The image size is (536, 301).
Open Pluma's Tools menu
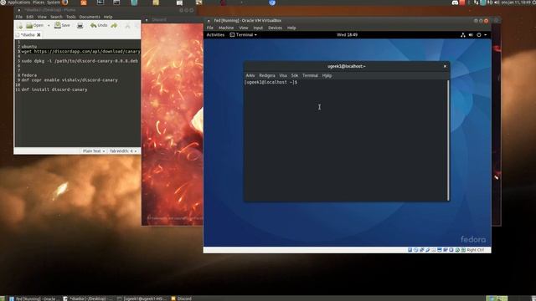click(70, 17)
